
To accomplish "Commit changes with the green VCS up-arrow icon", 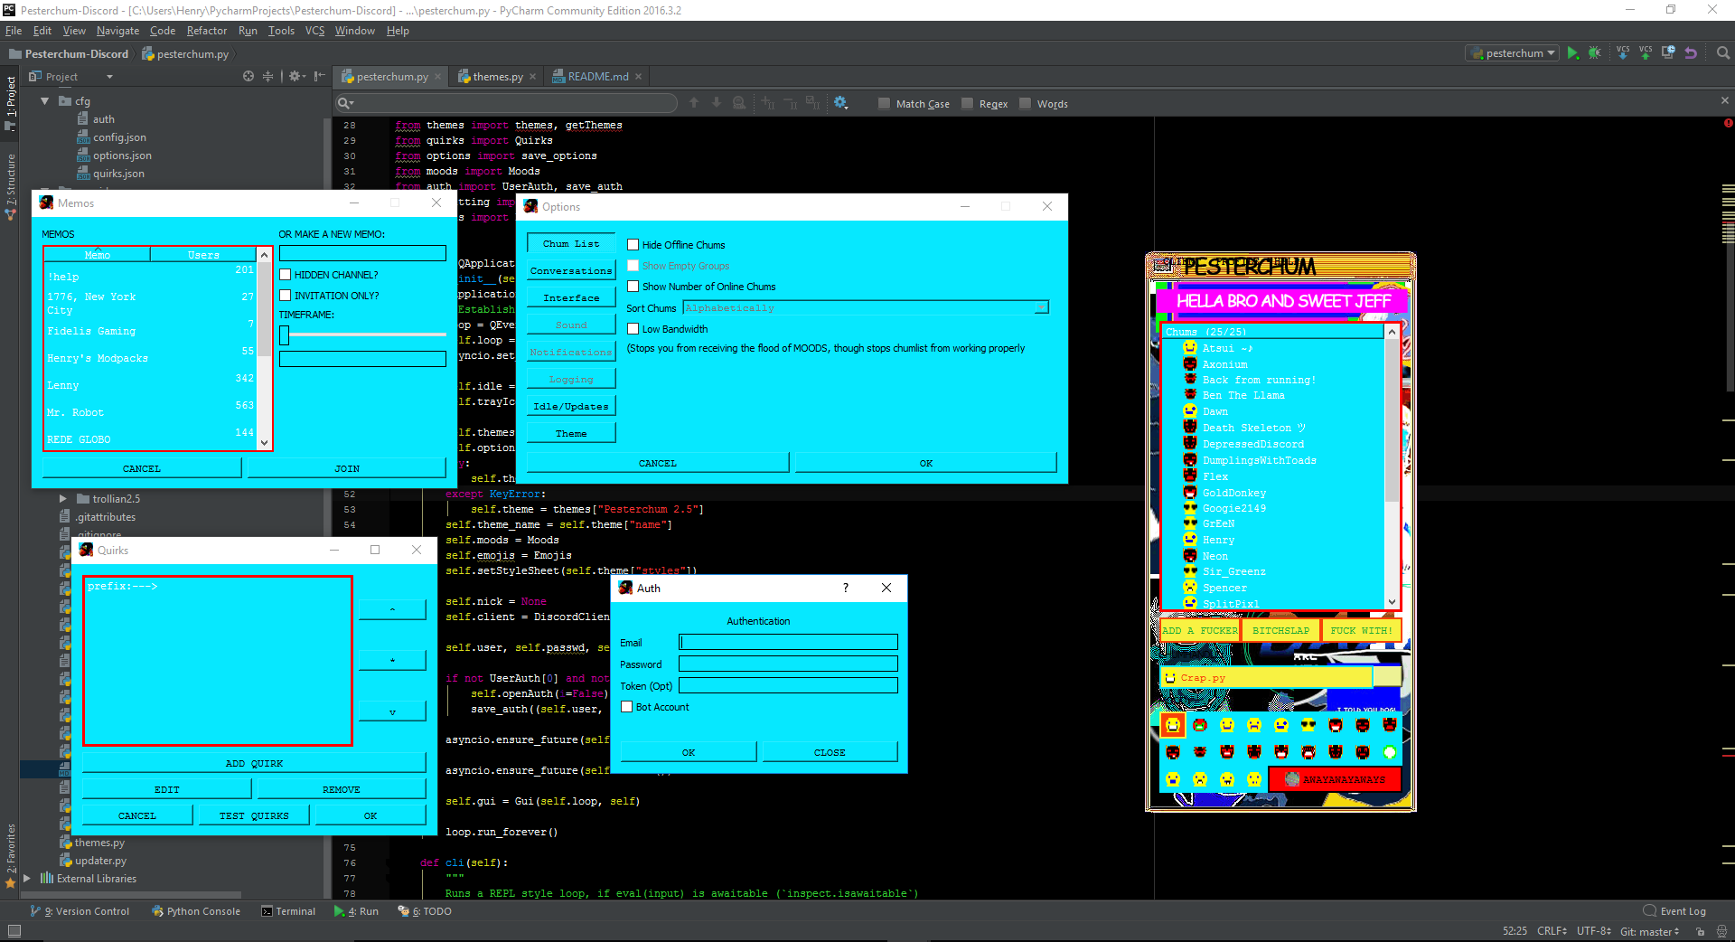I will click(x=1646, y=53).
